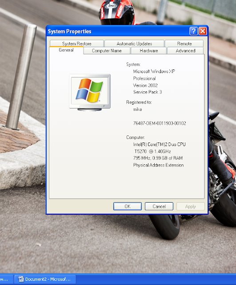Click 'Intel(R) Core(TM)2 Duo CPU' text
This screenshot has width=236, height=285.
click(159, 144)
